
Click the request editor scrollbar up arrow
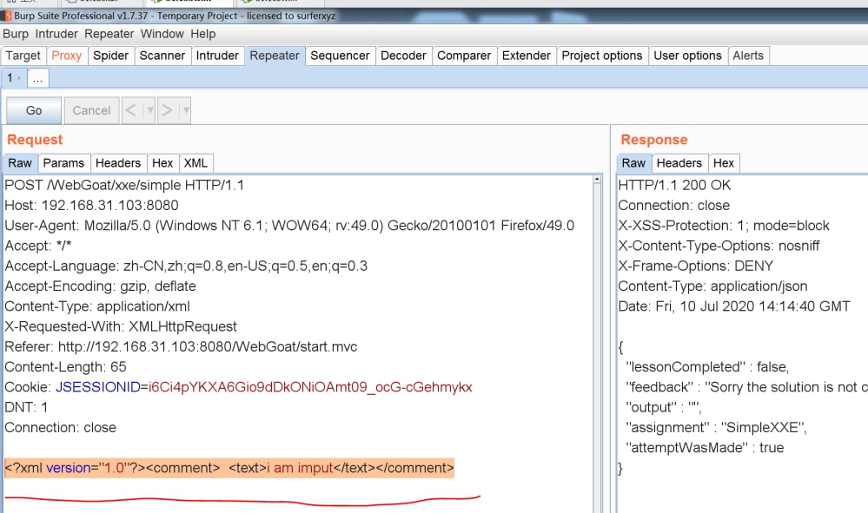coord(597,180)
